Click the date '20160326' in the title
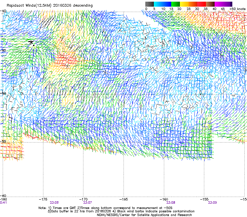The height and width of the screenshot is (217, 247). [x=62, y=5]
